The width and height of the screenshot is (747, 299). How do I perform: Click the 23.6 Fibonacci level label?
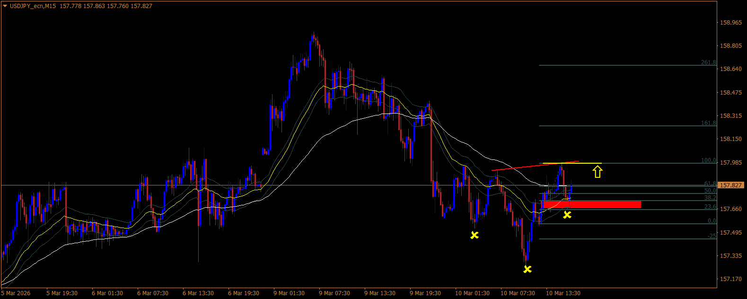pos(710,207)
